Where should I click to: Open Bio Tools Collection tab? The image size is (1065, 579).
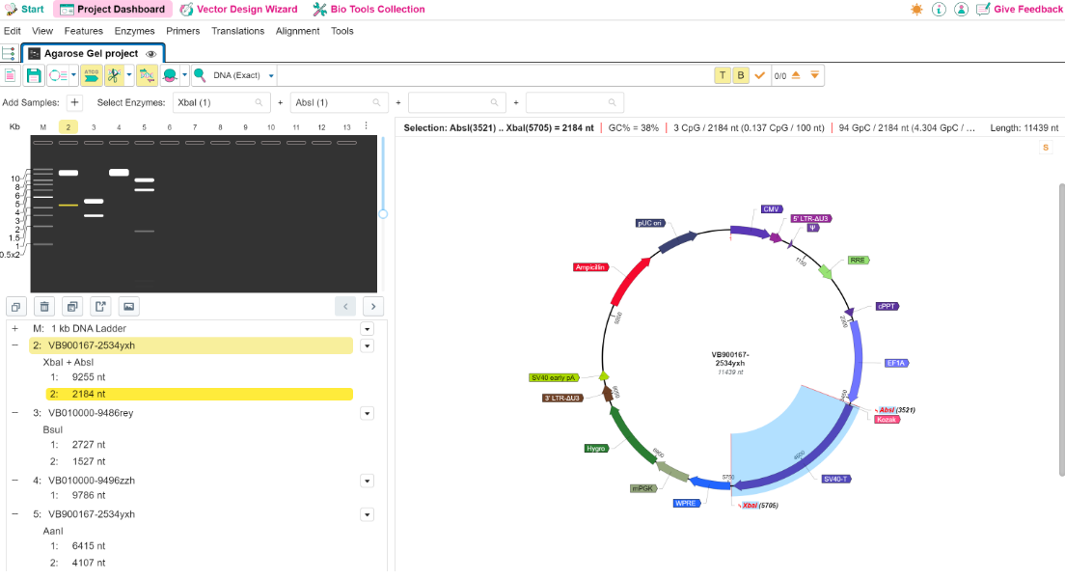click(369, 10)
